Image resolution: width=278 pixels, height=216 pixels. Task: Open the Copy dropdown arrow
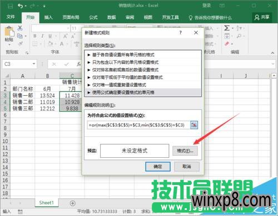[26, 36]
